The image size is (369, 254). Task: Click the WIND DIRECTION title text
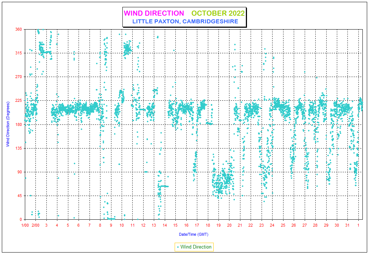pyautogui.click(x=154, y=13)
